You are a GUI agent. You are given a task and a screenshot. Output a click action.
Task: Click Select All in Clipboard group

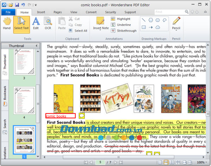coord(78,31)
